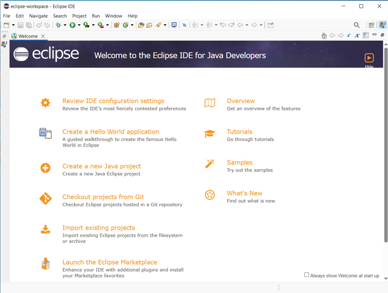The width and height of the screenshot is (388, 293).
Task: Open the Edit menu
Action: (x=20, y=16)
